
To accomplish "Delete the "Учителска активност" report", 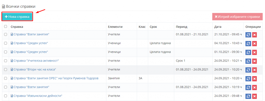I will point(254,61).
